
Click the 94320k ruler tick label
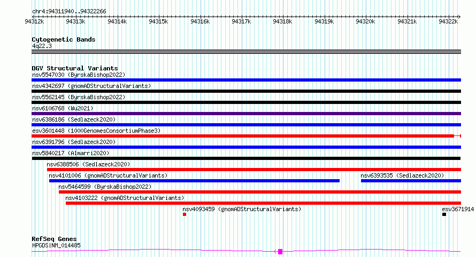pos(365,21)
